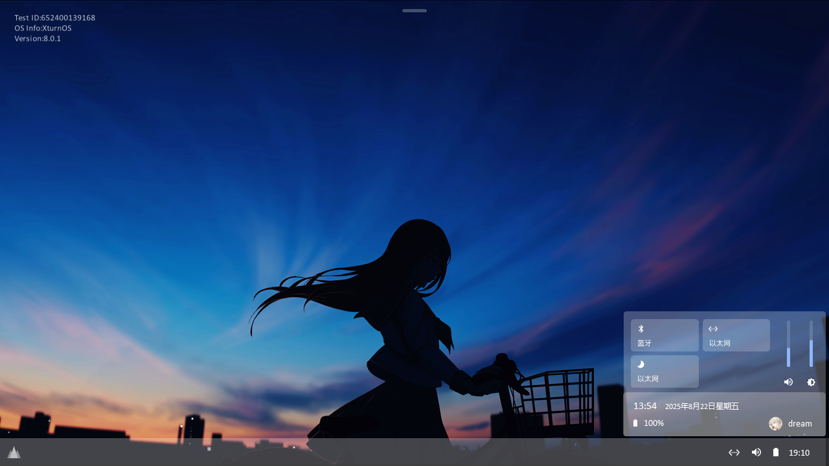The image size is (829, 466).
Task: Click the 13:54 time in the quick panel
Action: pyautogui.click(x=645, y=406)
